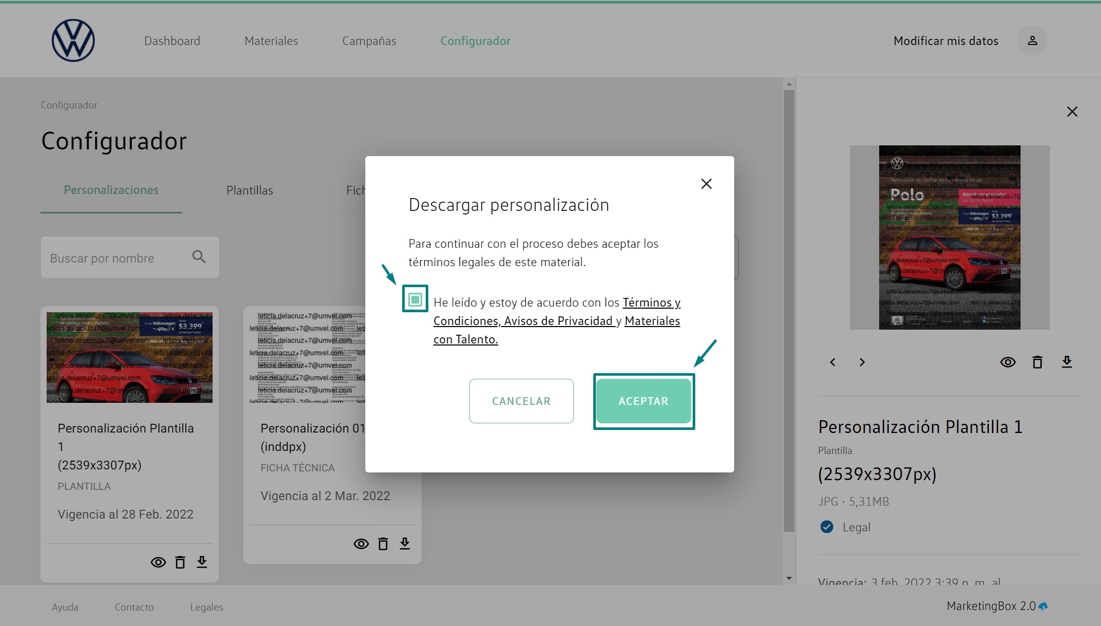This screenshot has width=1101, height=626.
Task: Click the search magnifier icon
Action: 199,257
